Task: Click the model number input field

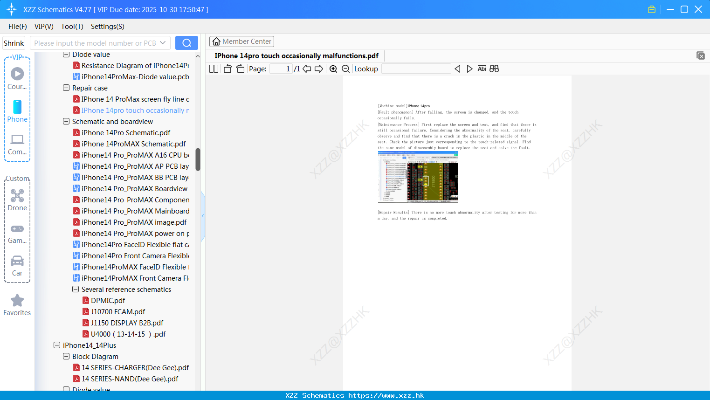Action: 95,43
